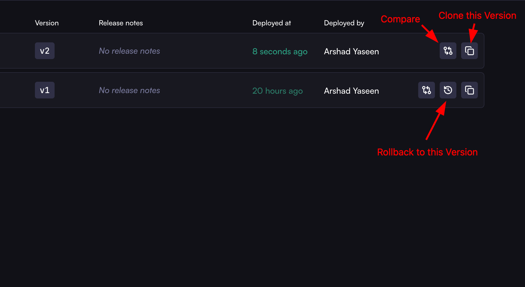
Task: Clone version v1 using its clone icon
Action: [469, 90]
